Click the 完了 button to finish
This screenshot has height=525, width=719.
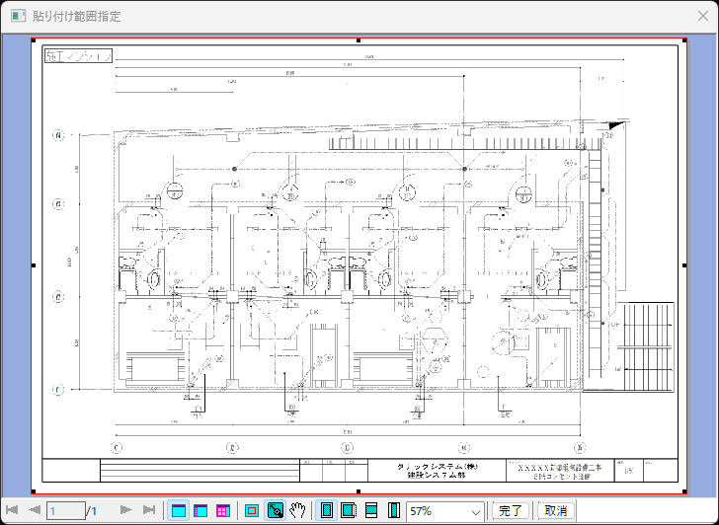(x=511, y=510)
